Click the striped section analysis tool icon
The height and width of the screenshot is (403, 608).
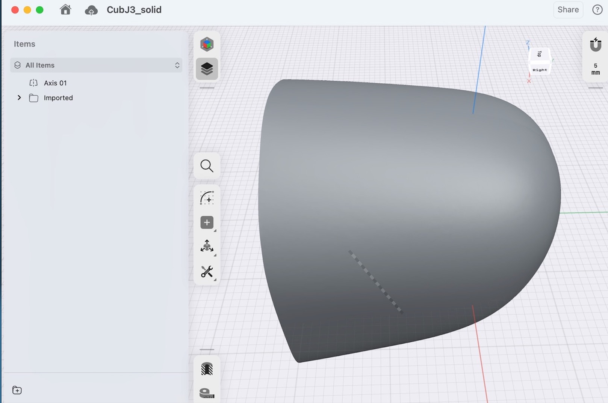click(x=207, y=369)
